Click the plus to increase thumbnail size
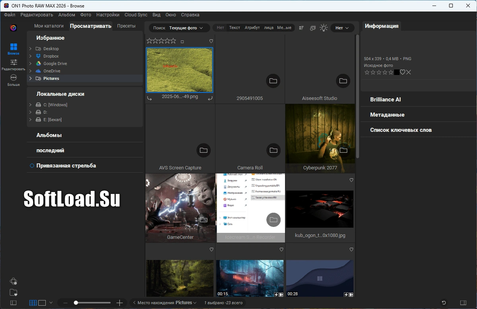Screen dimensions: 477x309 coord(120,303)
